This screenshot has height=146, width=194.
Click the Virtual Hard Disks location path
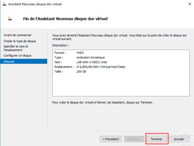101,67
